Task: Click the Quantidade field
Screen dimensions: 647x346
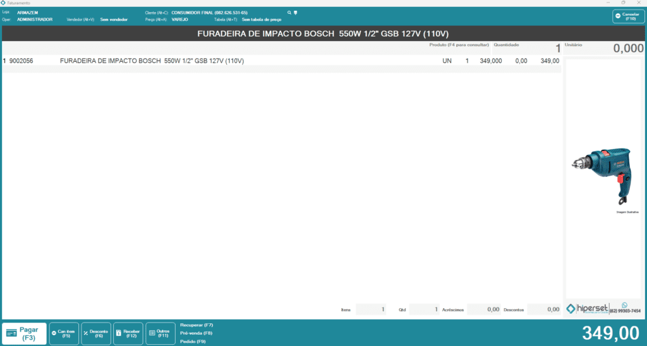Action: 528,49
